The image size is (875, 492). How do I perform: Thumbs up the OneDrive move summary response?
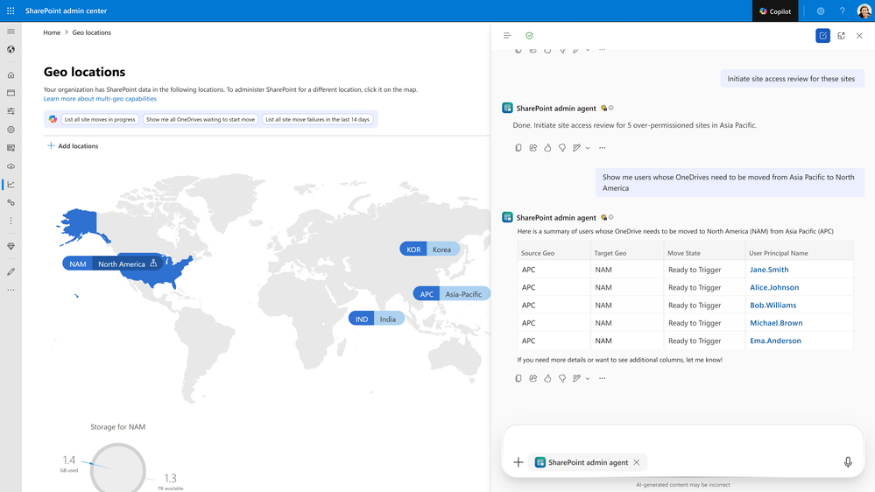[547, 378]
